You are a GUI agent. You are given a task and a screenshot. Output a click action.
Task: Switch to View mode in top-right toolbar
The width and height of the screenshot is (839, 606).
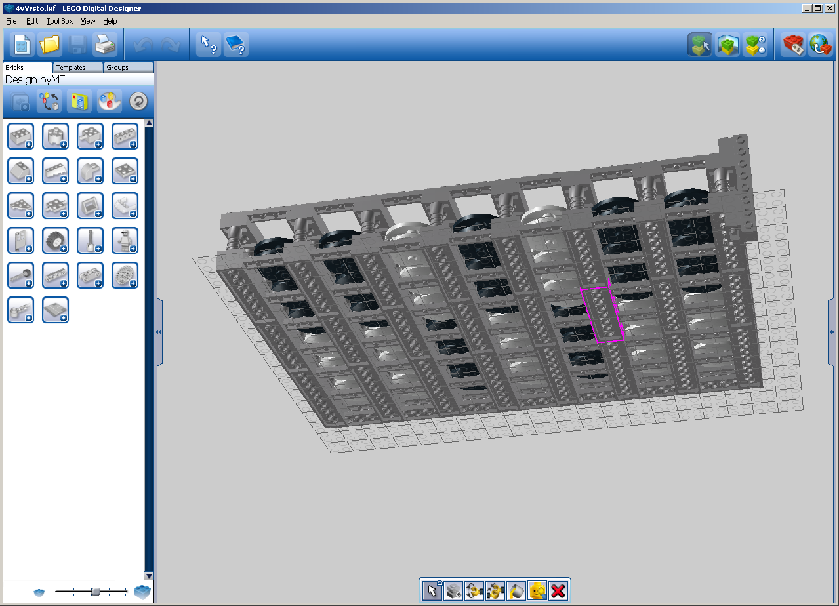[727, 45]
